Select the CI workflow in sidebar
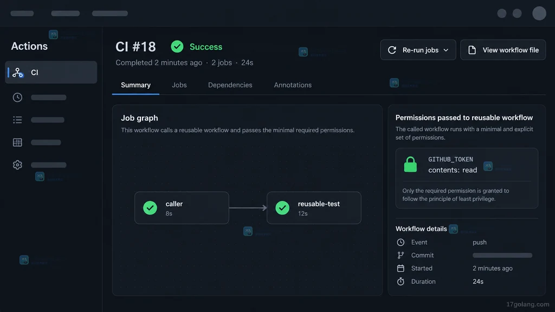The height and width of the screenshot is (312, 555). point(51,72)
